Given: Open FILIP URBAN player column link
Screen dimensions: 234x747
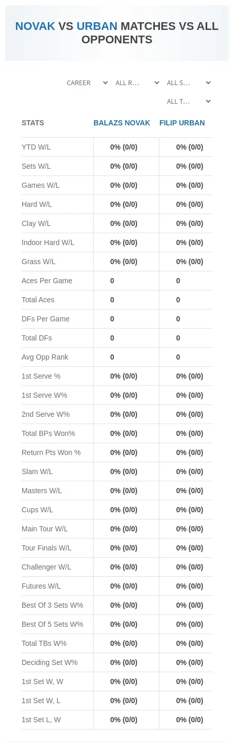Looking at the screenshot, I should (x=182, y=123).
